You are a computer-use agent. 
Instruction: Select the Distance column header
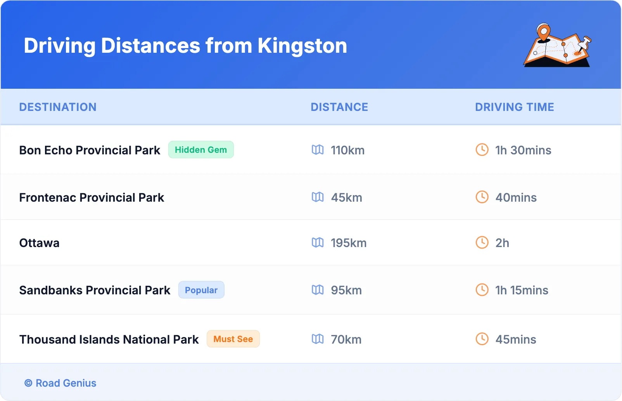click(339, 107)
